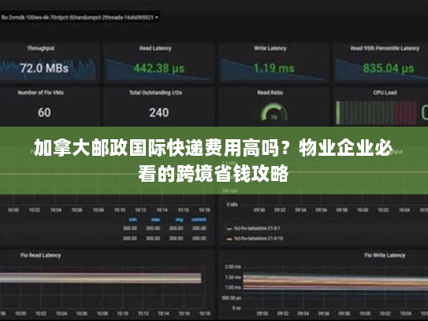Open the Write Latency panel title
Image resolution: width=428 pixels, height=321 pixels.
click(270, 48)
